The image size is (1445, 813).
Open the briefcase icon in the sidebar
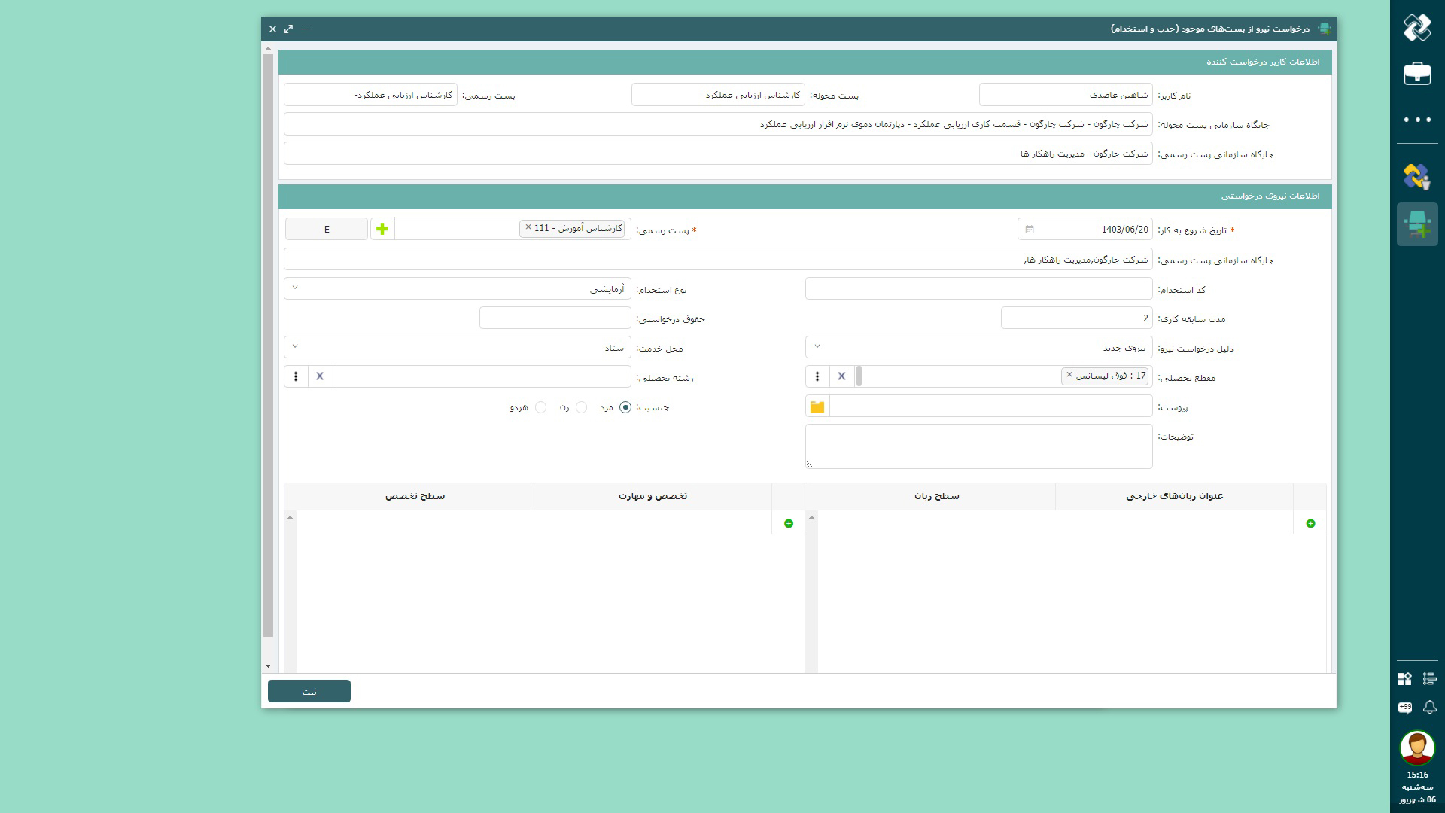click(x=1417, y=74)
